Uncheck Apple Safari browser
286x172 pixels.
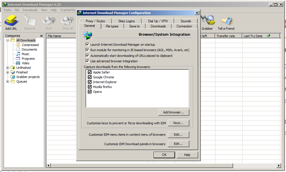(90, 72)
